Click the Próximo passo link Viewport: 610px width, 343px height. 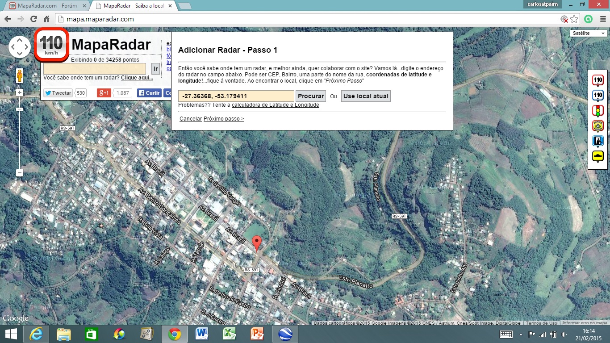tap(224, 119)
